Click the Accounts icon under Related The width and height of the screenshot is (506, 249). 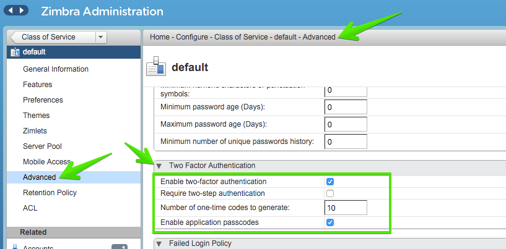[14, 247]
